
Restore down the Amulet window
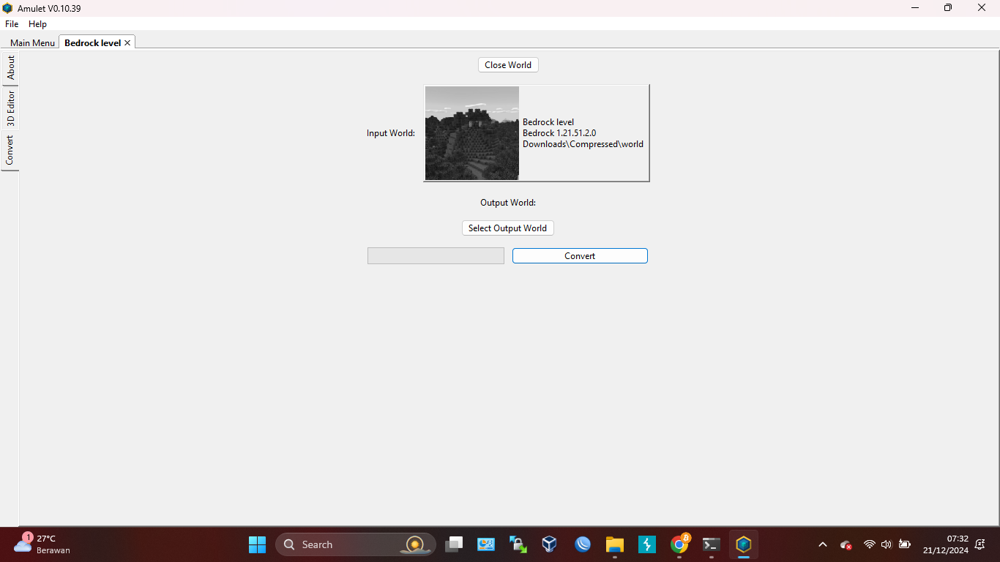click(x=948, y=8)
